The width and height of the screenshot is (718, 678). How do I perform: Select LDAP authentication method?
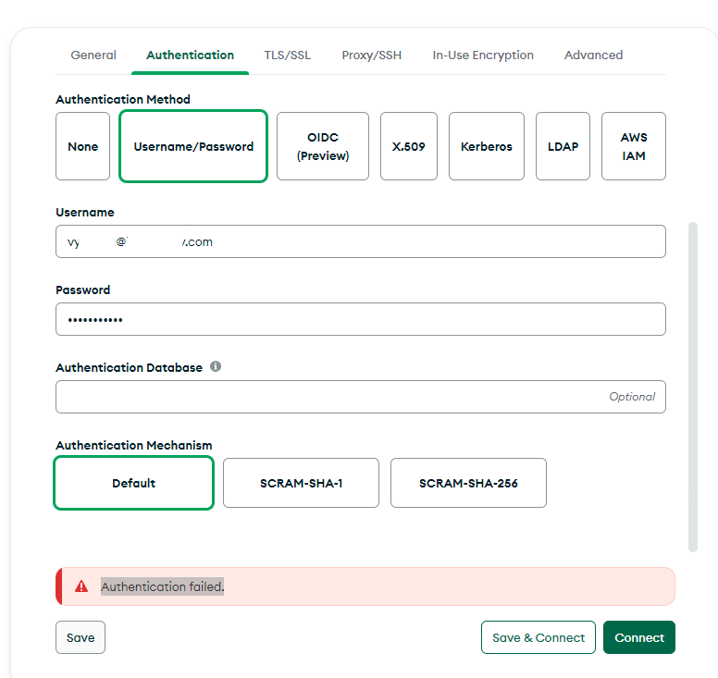coord(563,146)
